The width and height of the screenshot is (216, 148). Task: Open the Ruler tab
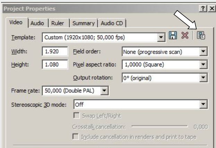58,23
